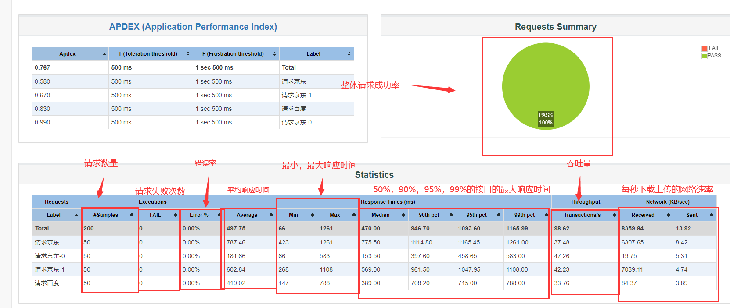
Task: Click the APDEX panel title
Action: point(193,27)
